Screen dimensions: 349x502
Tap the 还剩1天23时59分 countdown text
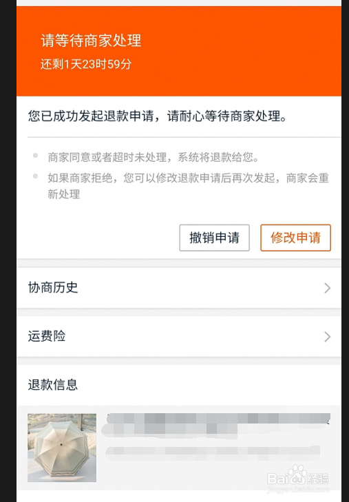tap(86, 64)
